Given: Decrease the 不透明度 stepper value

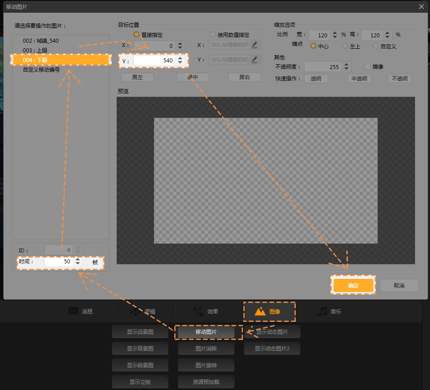Looking at the screenshot, I should pyautogui.click(x=346, y=69).
